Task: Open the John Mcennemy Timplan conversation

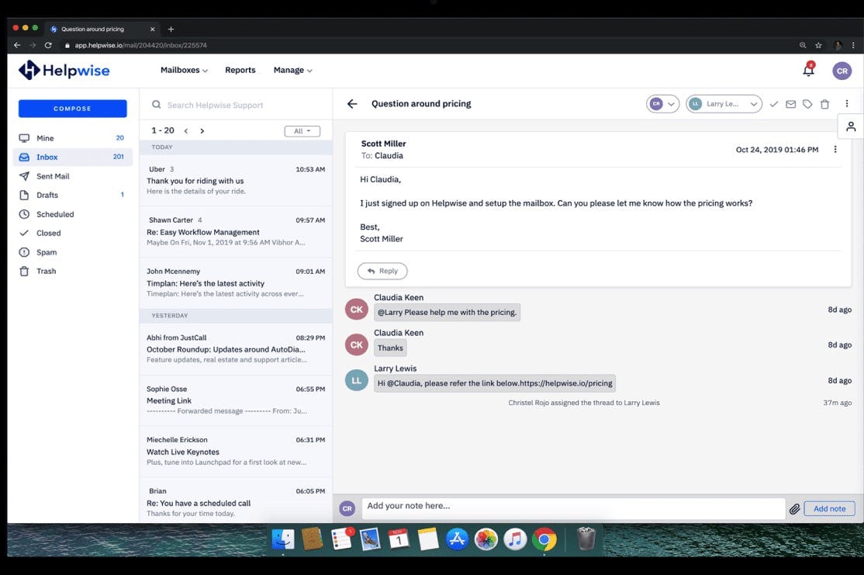Action: pos(236,282)
